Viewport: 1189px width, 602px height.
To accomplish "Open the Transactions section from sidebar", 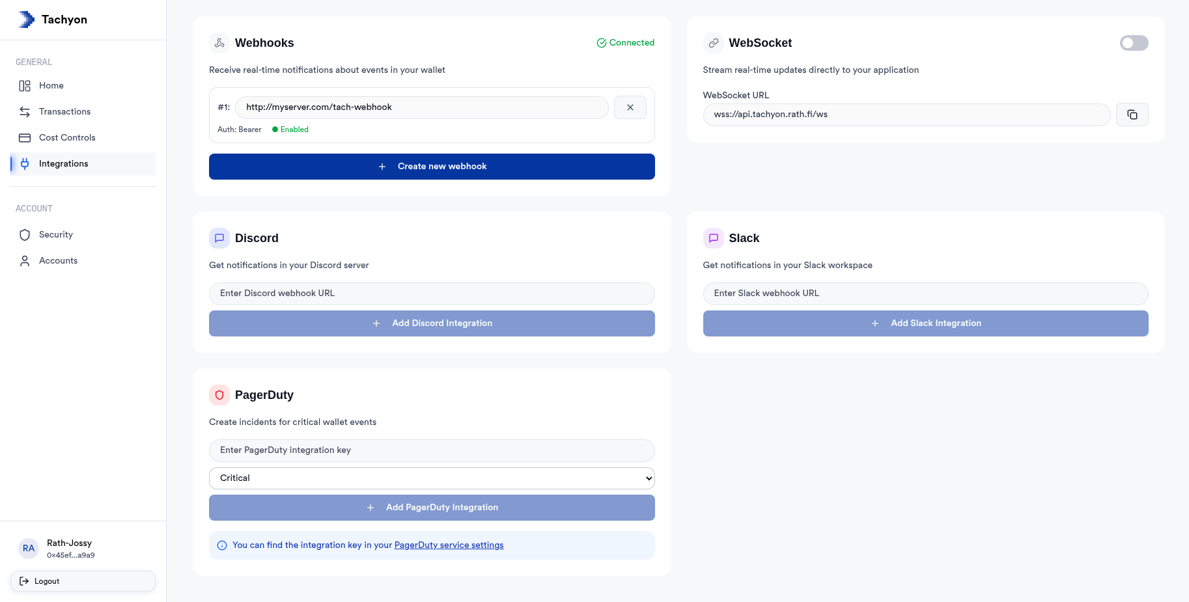I will (x=63, y=111).
